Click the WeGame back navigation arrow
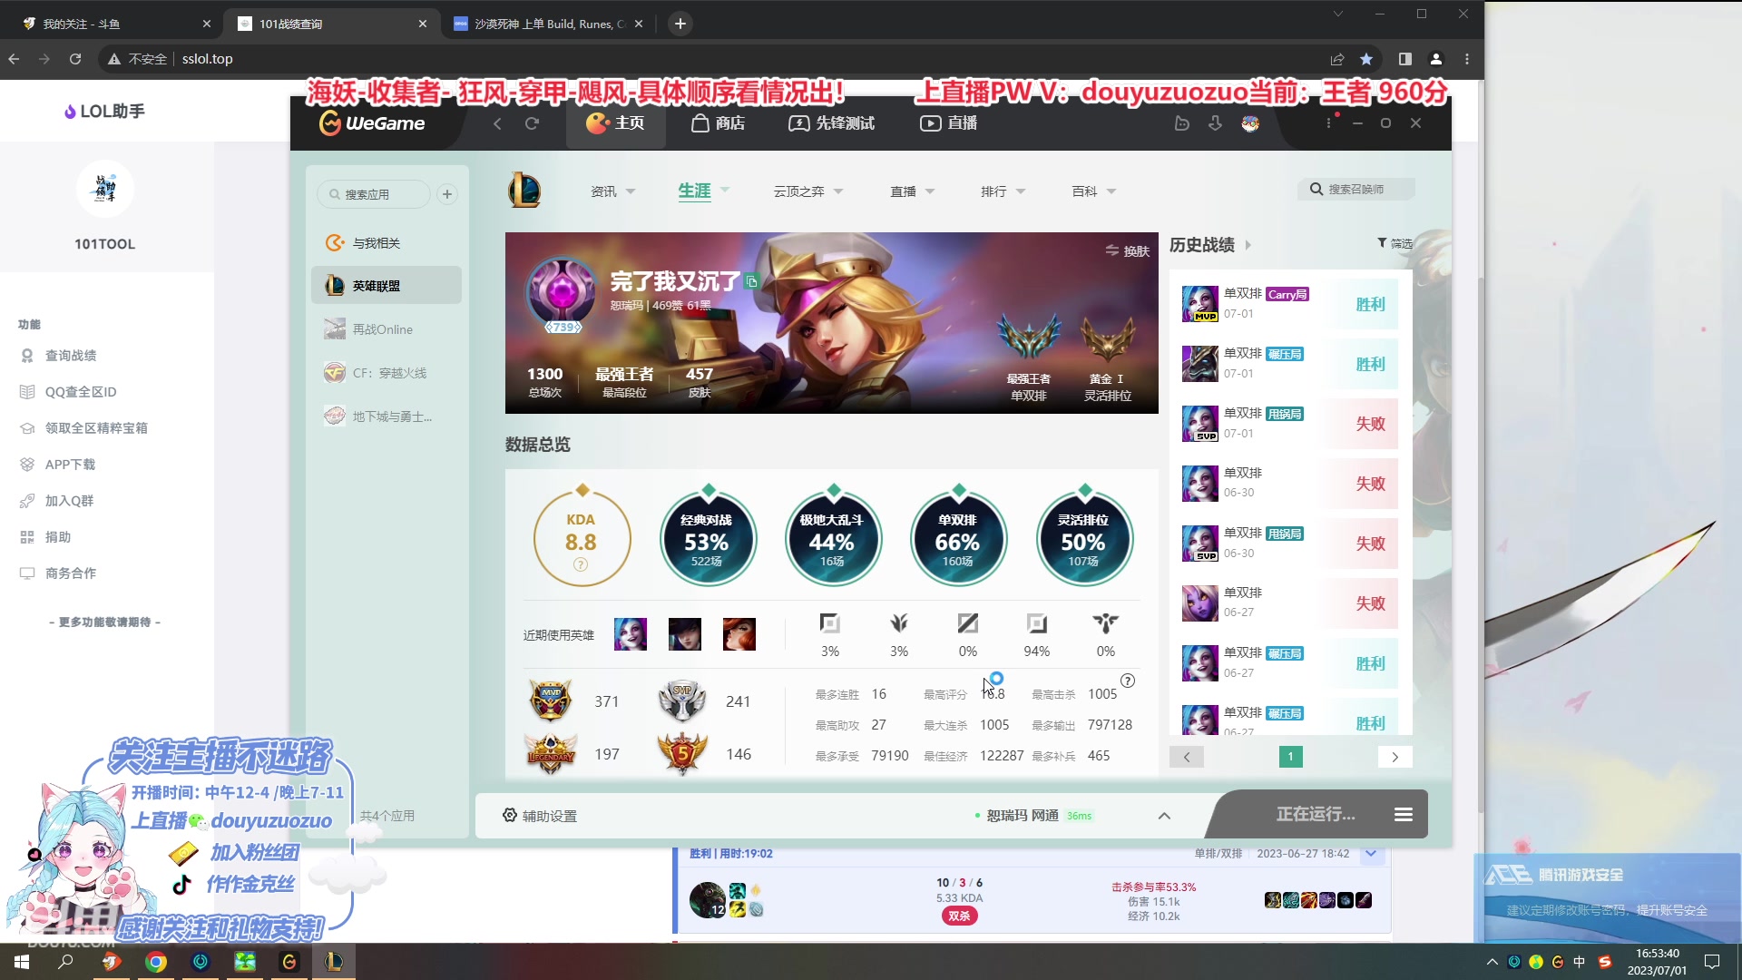Image resolution: width=1742 pixels, height=980 pixels. pos(497,123)
